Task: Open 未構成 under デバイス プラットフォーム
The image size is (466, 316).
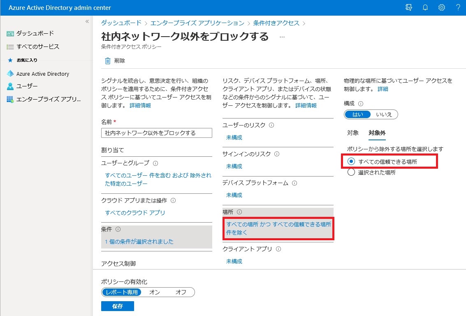Action: [x=234, y=195]
